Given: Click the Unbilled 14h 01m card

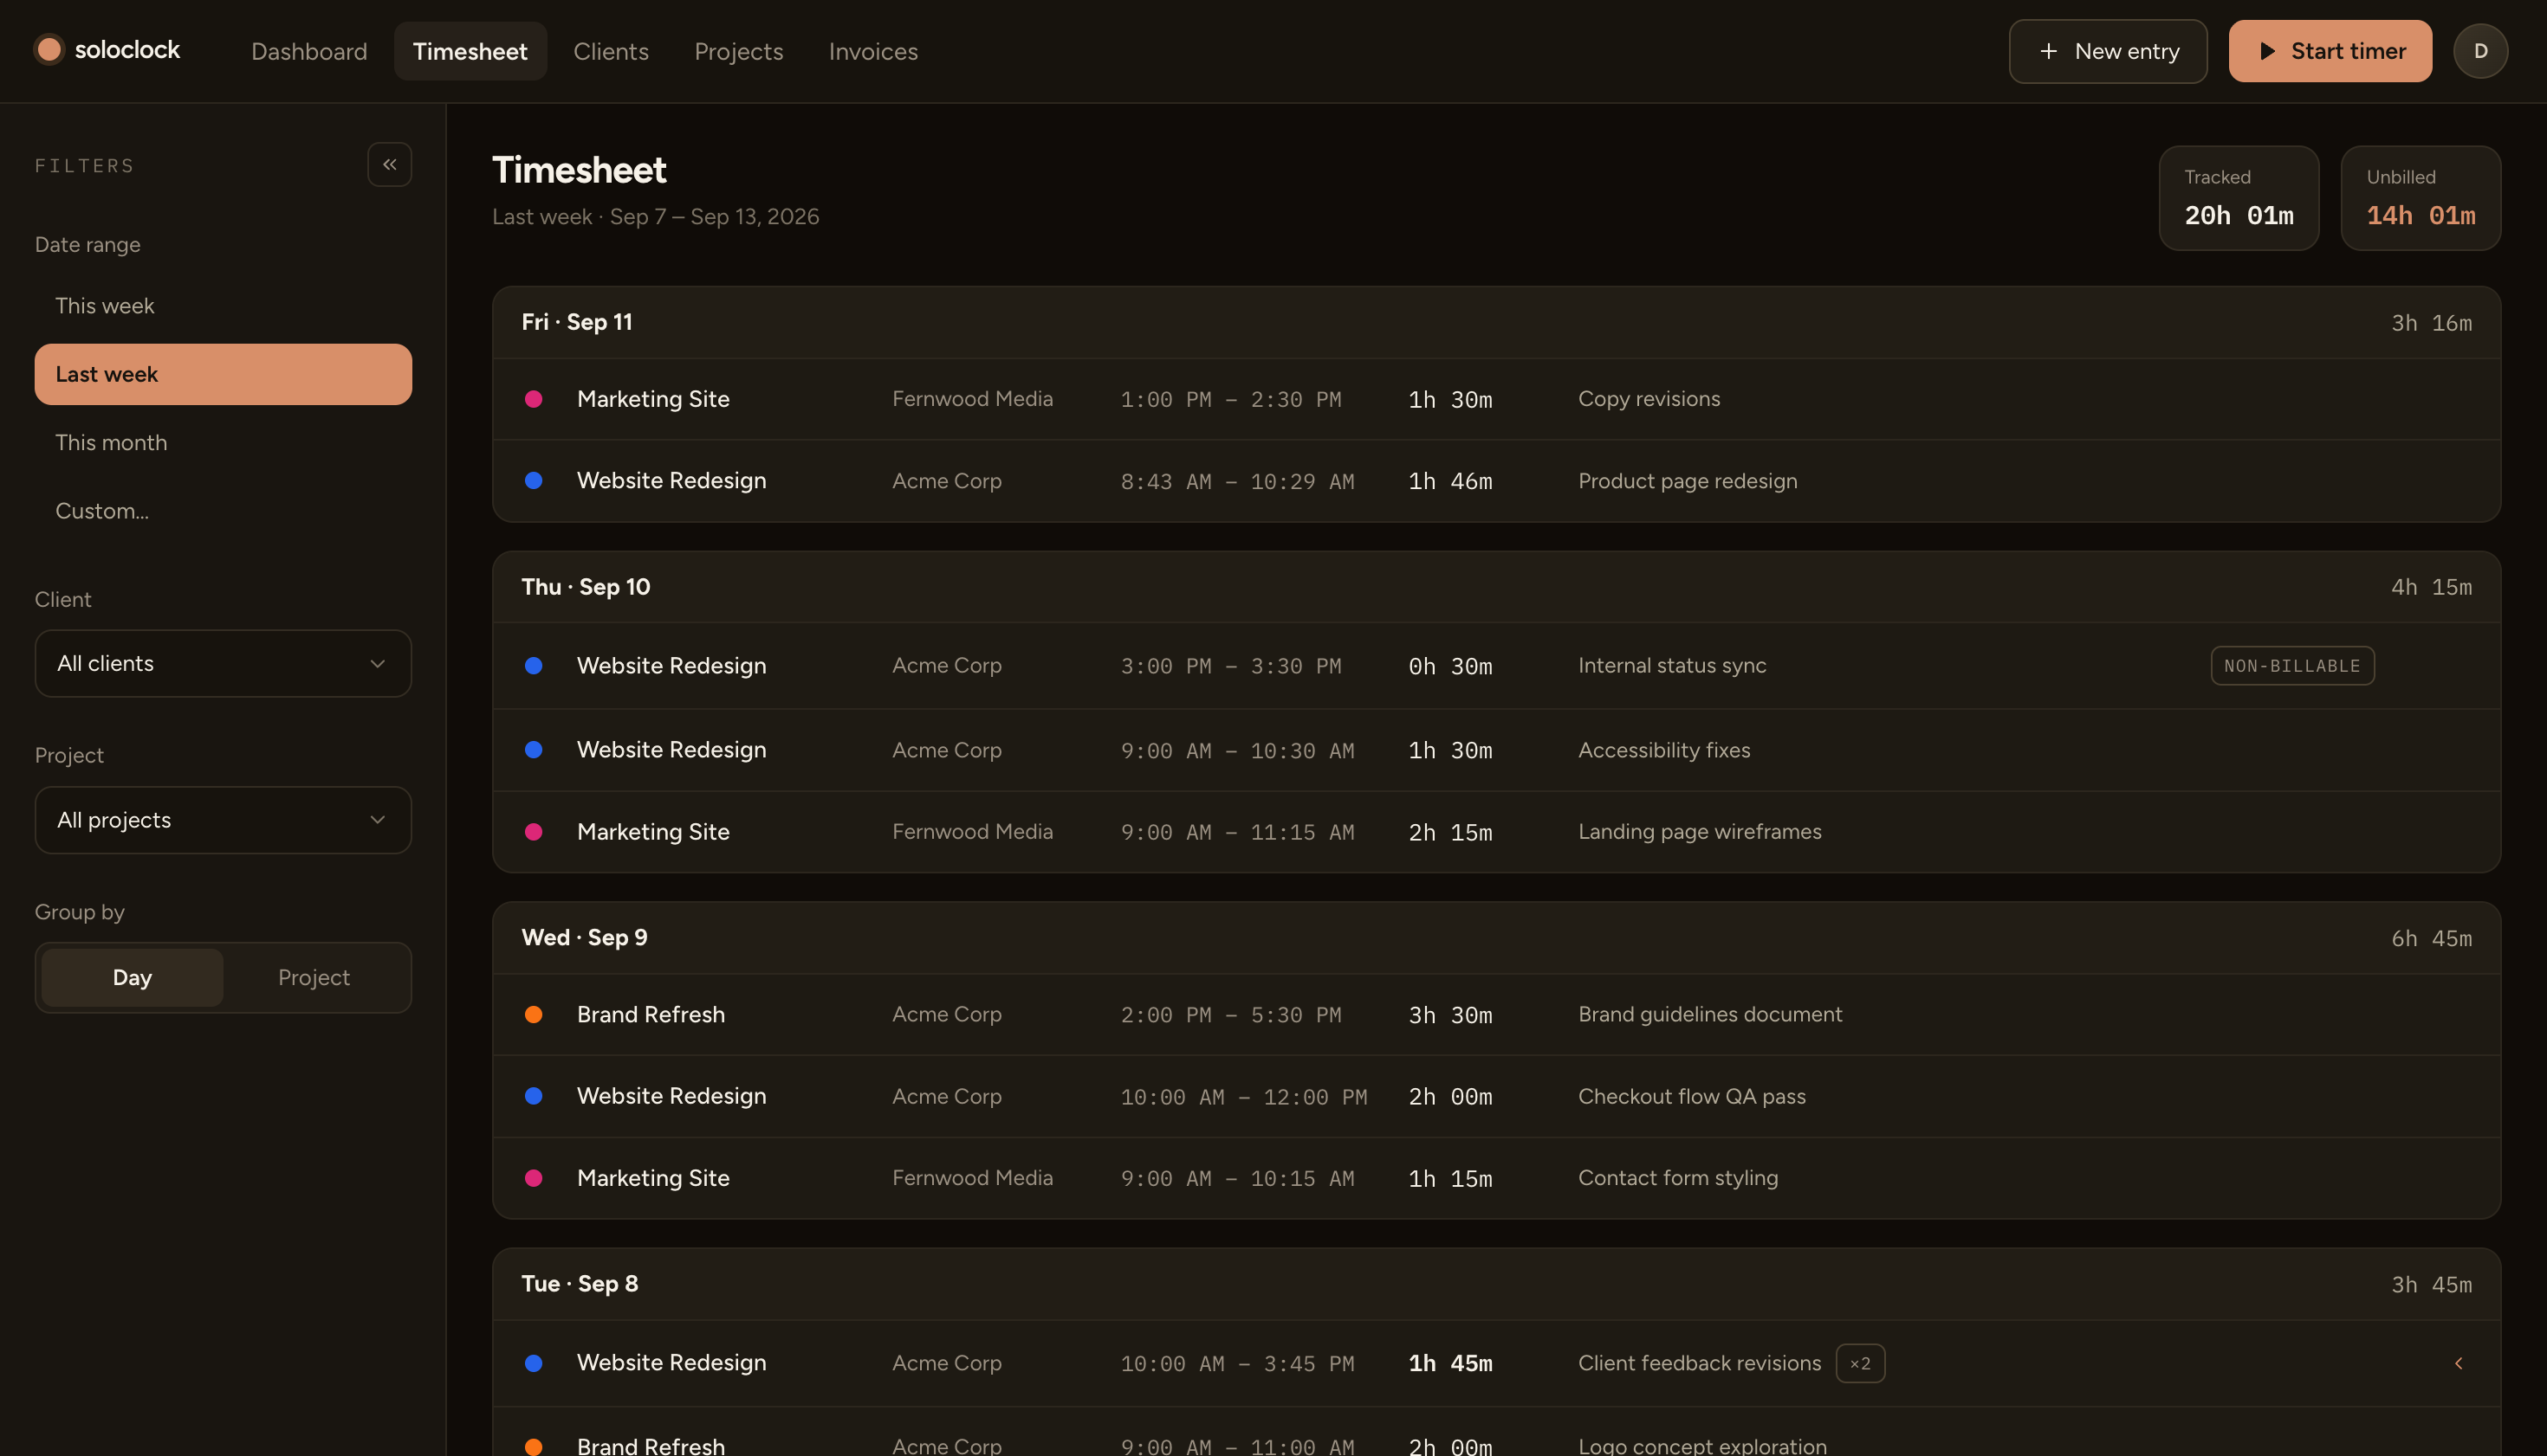Looking at the screenshot, I should (x=2420, y=198).
